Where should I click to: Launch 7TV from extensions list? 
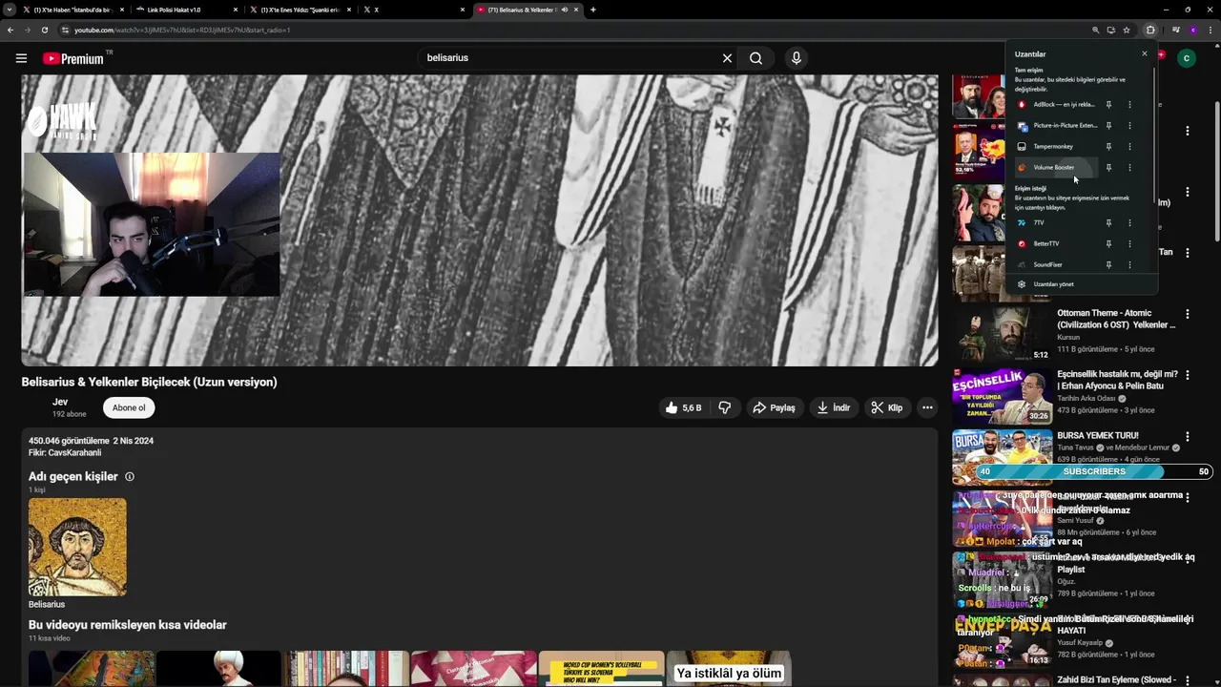1055,222
